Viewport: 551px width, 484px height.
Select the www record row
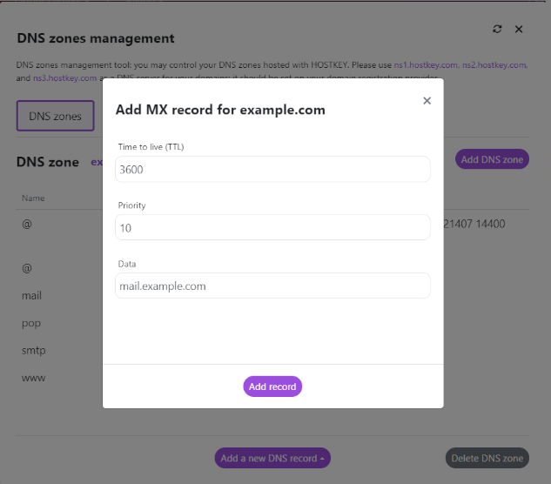33,378
